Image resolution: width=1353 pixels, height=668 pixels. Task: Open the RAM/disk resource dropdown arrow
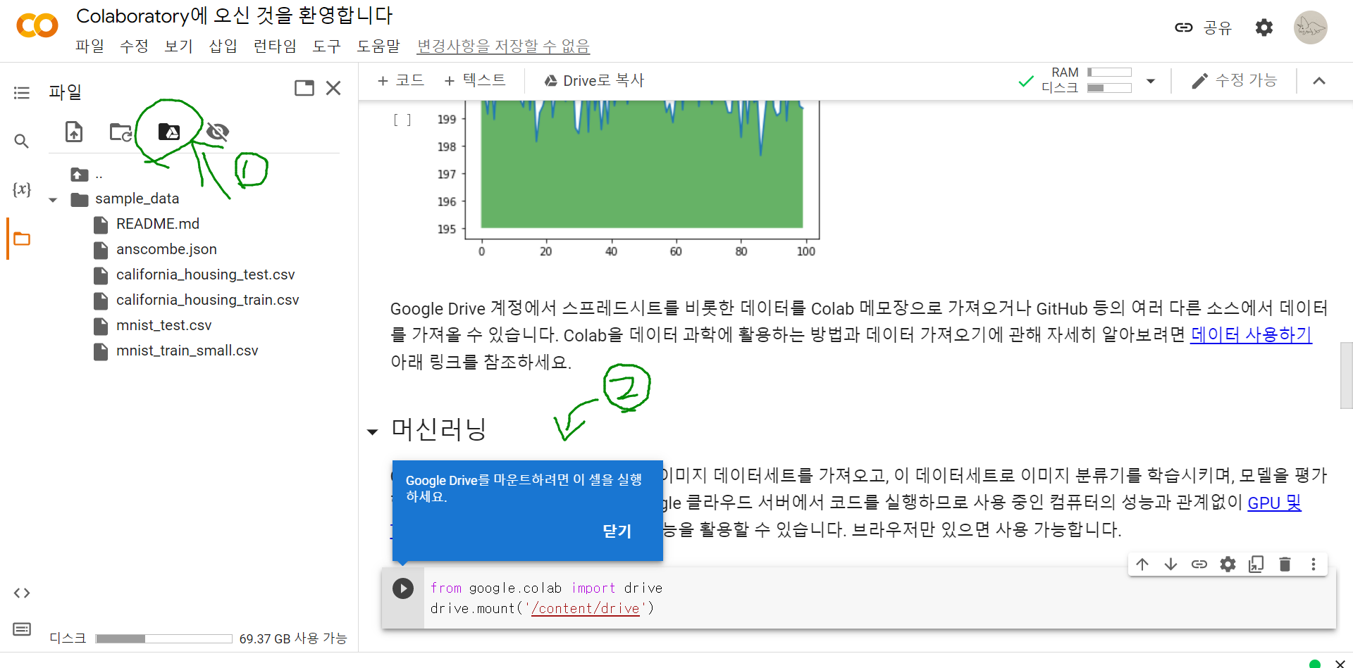[x=1151, y=81]
